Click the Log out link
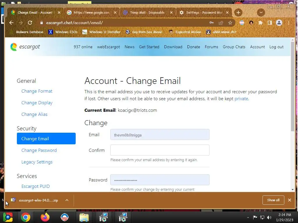This screenshot has height=223, width=298. pyautogui.click(x=276, y=47)
